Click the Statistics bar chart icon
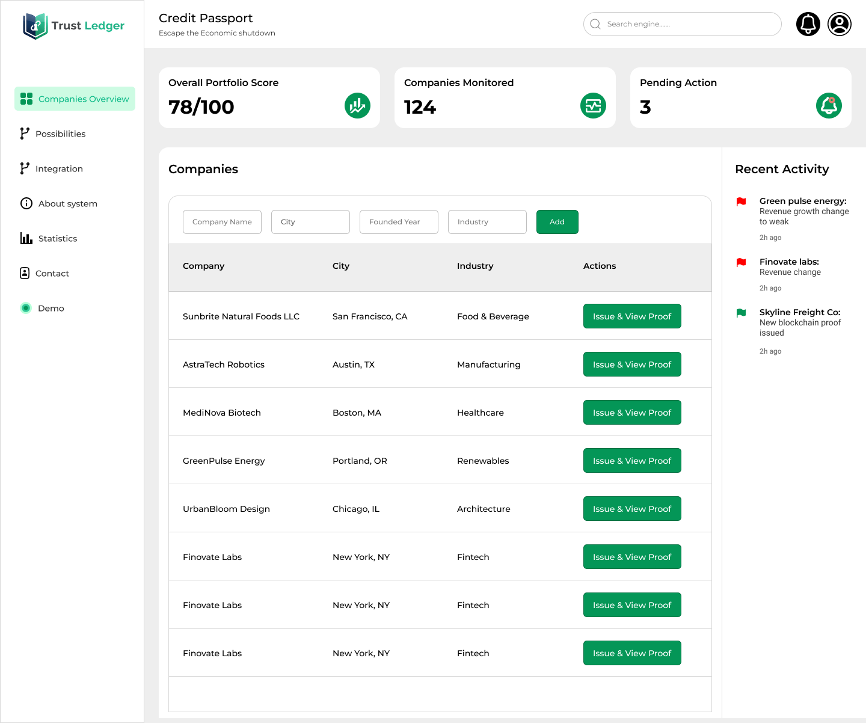The width and height of the screenshot is (866, 723). coord(26,238)
